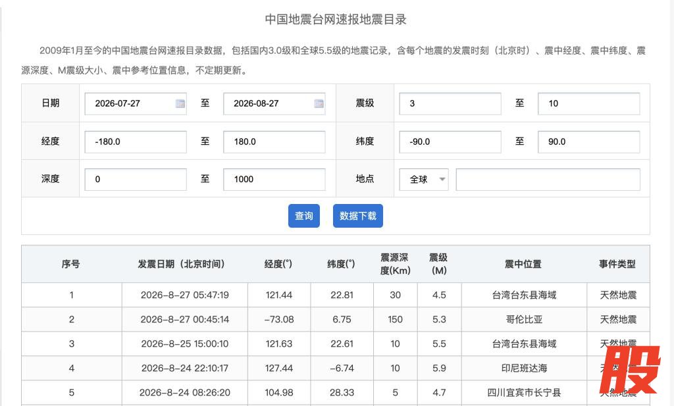The image size is (674, 406).
Task: Click 天然地震 type in 哥伦比亚 row
Action: (x=618, y=320)
